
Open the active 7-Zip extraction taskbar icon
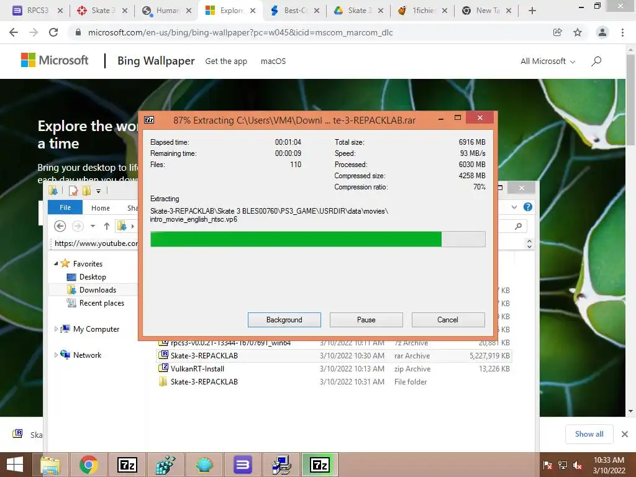(x=320, y=465)
